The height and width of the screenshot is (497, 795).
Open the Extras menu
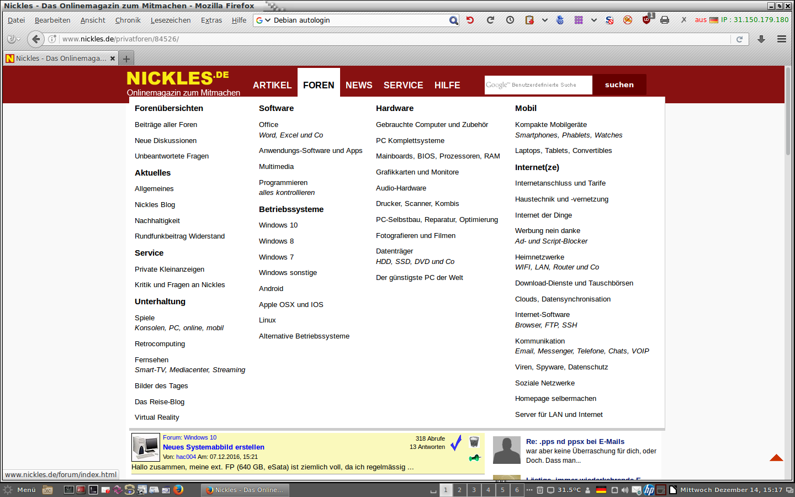pos(211,20)
